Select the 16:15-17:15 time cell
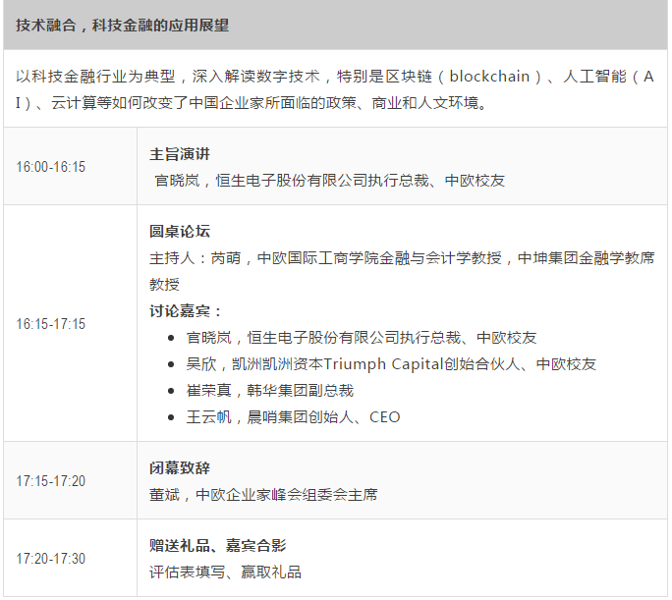Image resolution: width=672 pixels, height=600 pixels. (51, 324)
